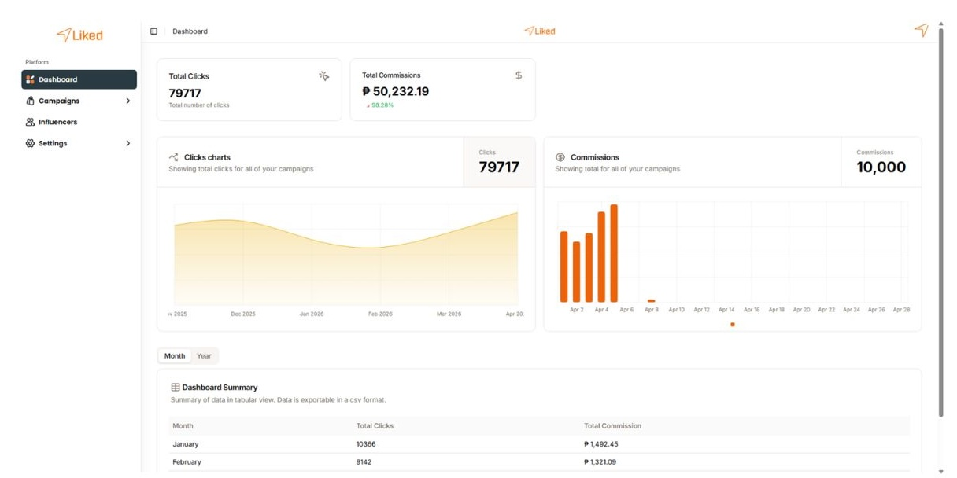Expand the Settings chevron
The height and width of the screenshot is (478, 957).
[x=127, y=143]
